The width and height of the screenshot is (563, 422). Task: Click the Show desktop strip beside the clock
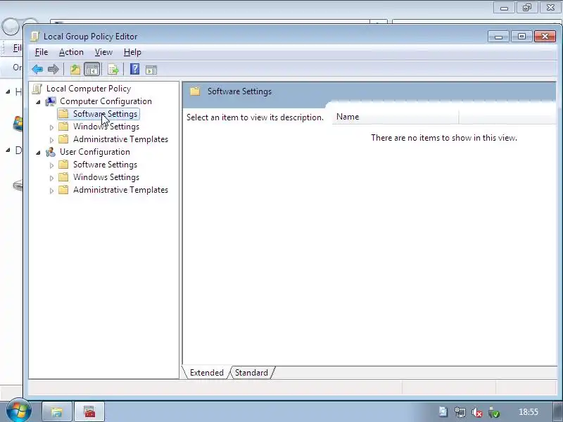click(x=557, y=411)
